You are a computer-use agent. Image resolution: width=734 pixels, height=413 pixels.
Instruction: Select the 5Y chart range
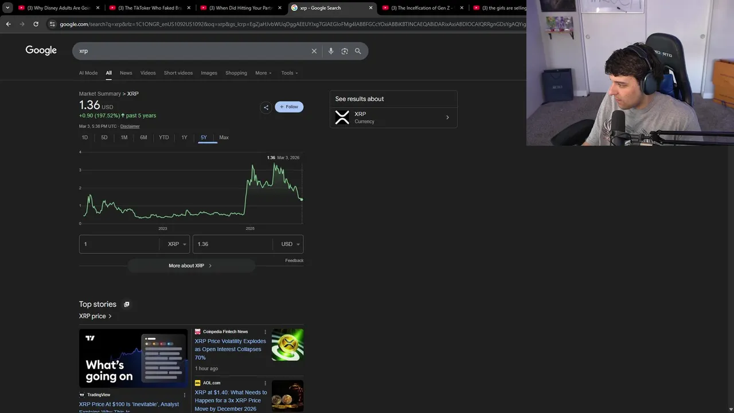(204, 138)
